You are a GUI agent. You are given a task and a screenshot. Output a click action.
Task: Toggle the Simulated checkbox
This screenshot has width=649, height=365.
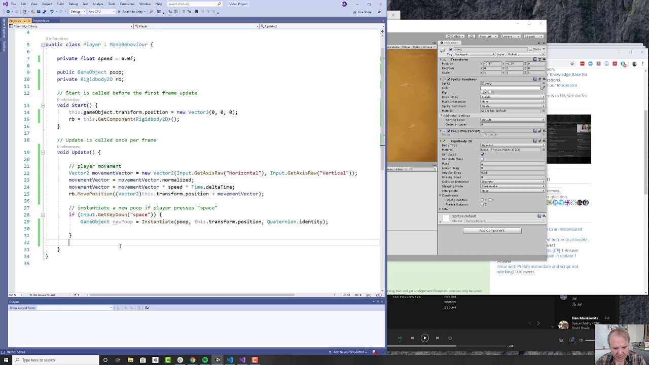pos(482,155)
